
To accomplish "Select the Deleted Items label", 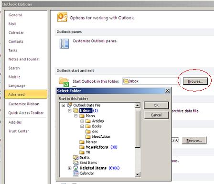I will [x=93, y=168].
